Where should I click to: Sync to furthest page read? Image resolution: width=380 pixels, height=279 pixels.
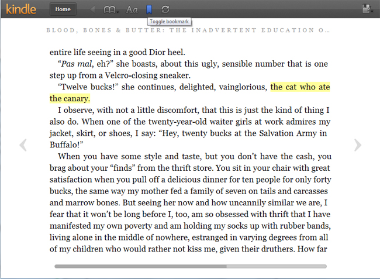[x=165, y=9]
